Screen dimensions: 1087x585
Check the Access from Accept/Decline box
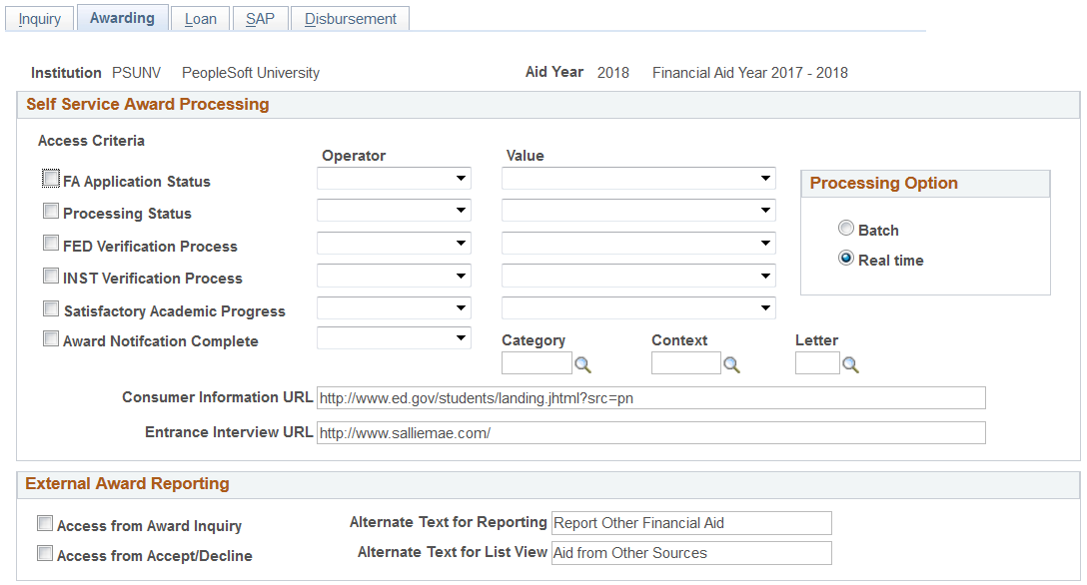click(45, 554)
